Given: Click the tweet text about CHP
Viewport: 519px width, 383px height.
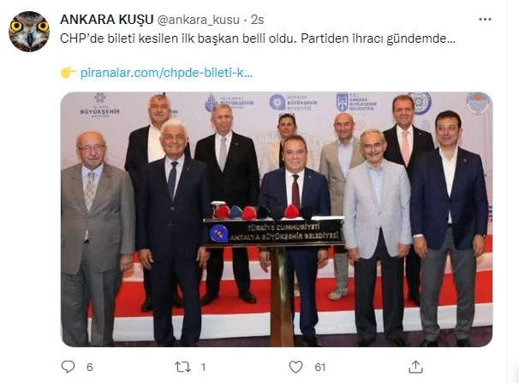Looking at the screenshot, I should coord(258,38).
